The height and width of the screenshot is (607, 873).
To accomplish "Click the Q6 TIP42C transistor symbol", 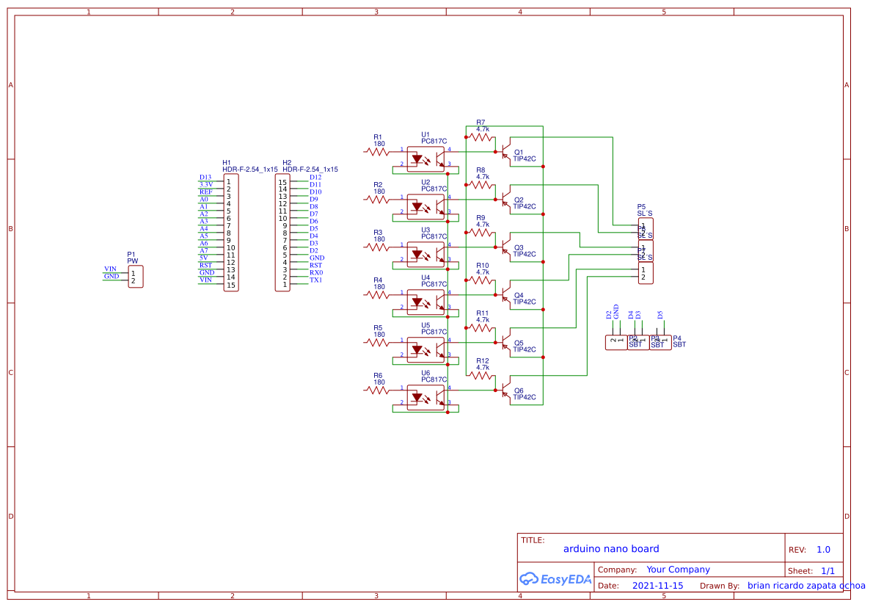I will (x=505, y=390).
